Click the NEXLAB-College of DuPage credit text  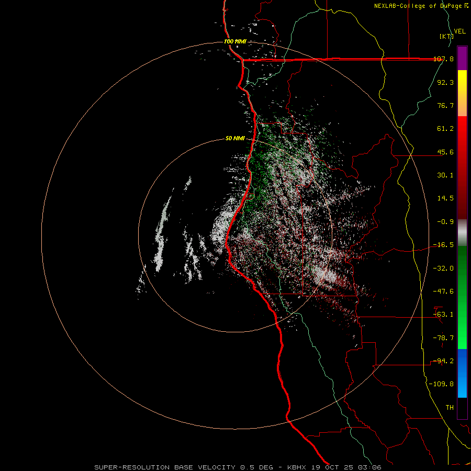coord(419,6)
